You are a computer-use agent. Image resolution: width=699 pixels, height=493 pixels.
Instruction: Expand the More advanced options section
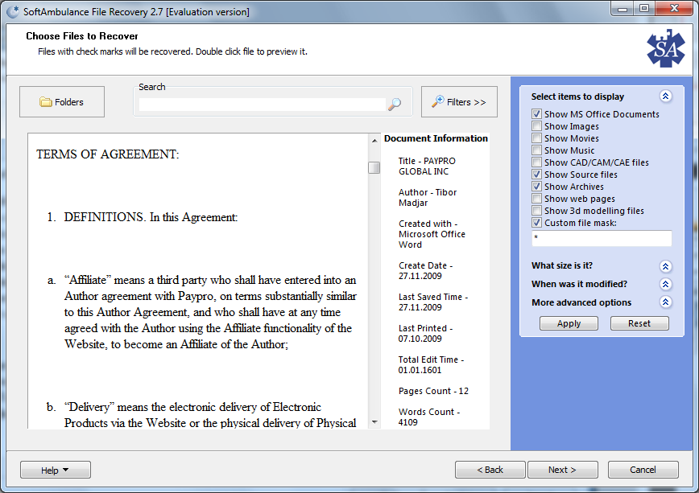click(665, 302)
